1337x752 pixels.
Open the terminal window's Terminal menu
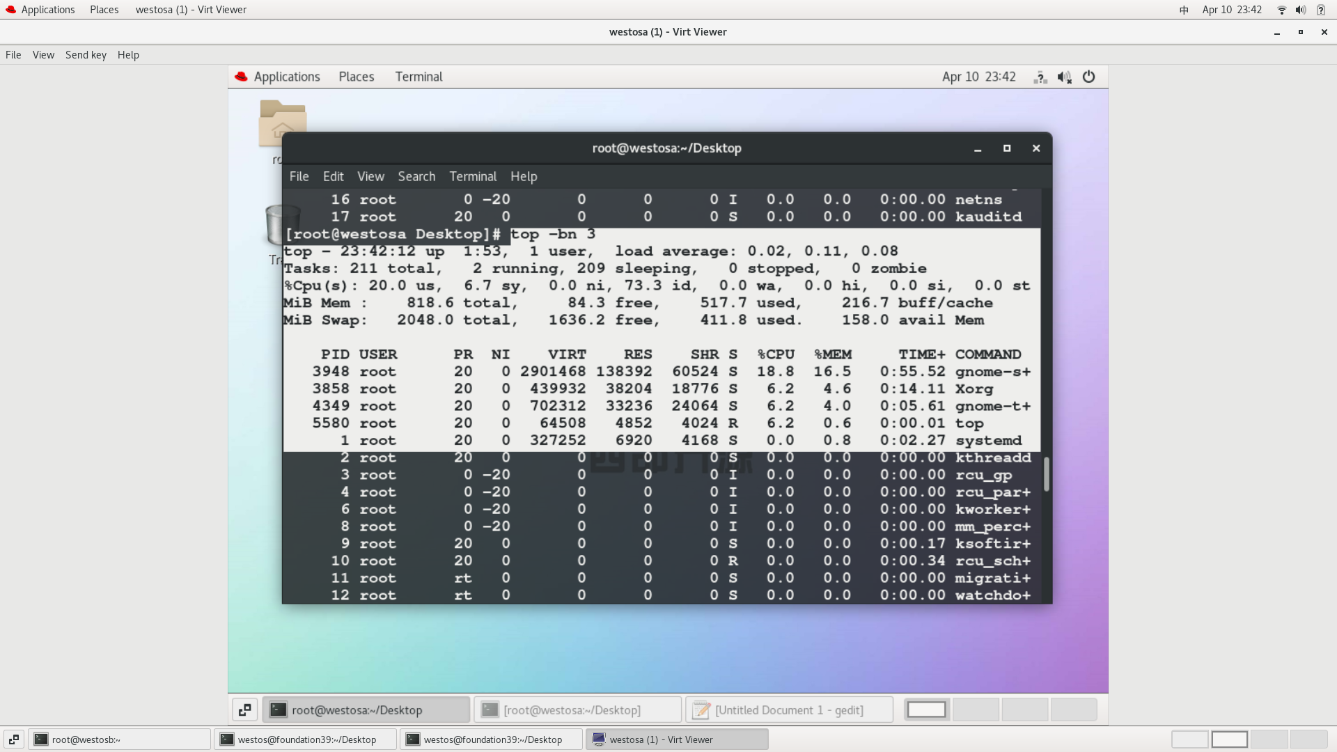(473, 177)
